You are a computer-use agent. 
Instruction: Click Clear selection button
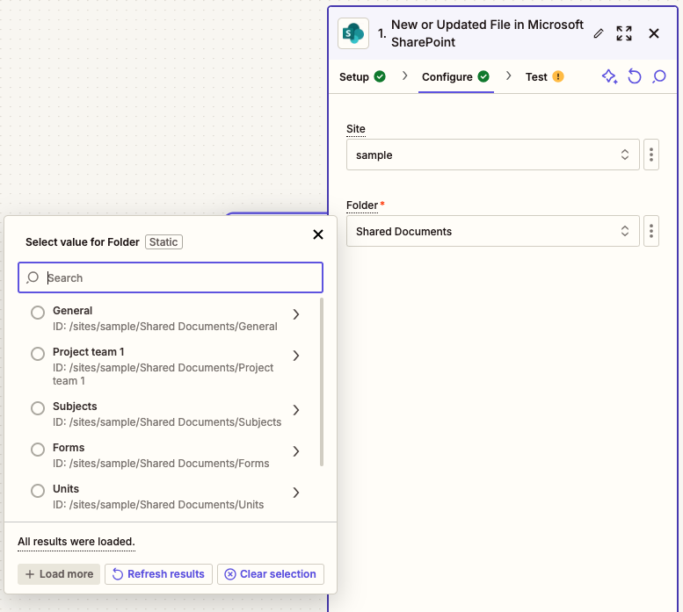[x=271, y=574]
